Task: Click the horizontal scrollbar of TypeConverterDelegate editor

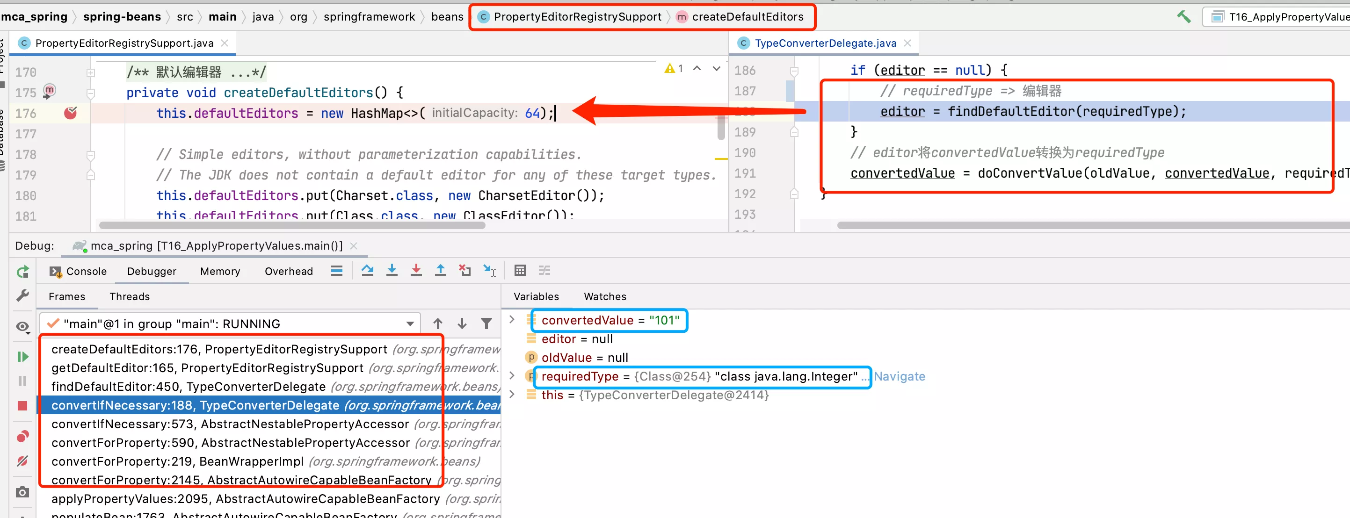Action: [1093, 225]
